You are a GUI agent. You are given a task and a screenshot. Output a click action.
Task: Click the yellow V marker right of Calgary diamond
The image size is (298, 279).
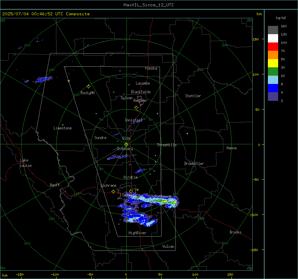[137, 190]
